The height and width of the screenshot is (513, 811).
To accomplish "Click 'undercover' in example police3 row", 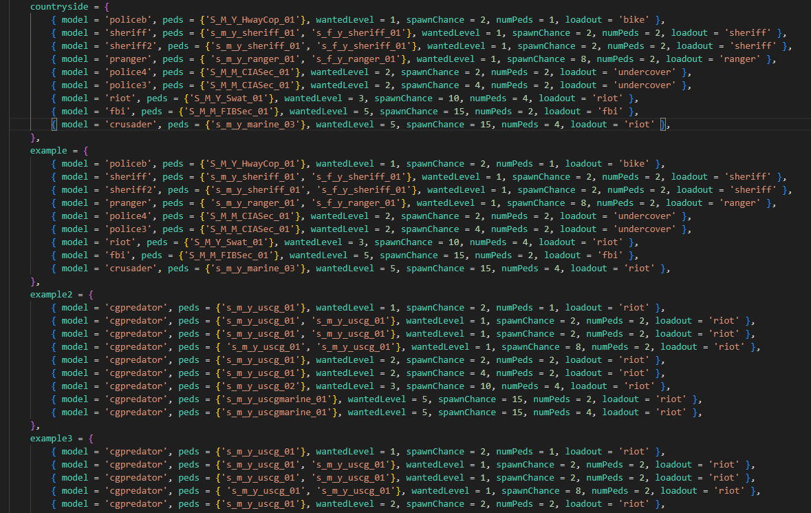I will [x=645, y=229].
